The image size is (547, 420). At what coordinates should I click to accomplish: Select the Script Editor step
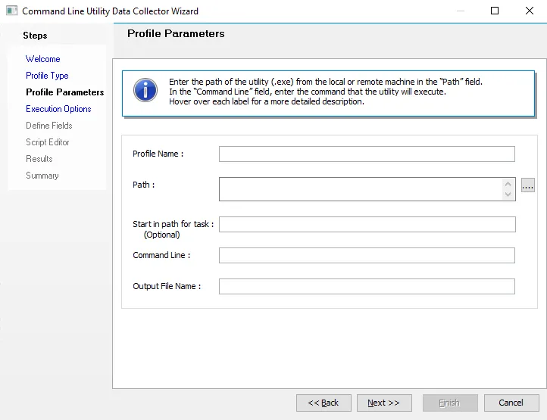(48, 142)
